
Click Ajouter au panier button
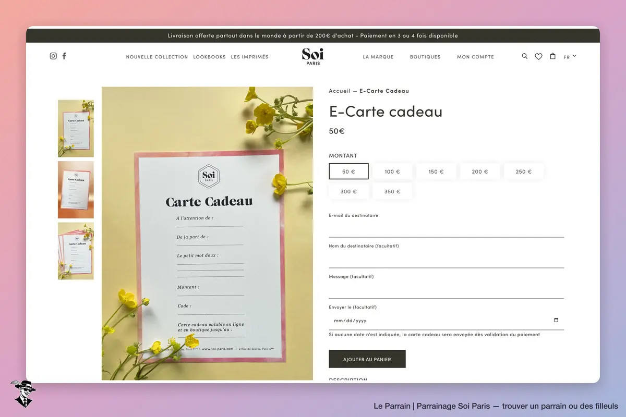(367, 359)
